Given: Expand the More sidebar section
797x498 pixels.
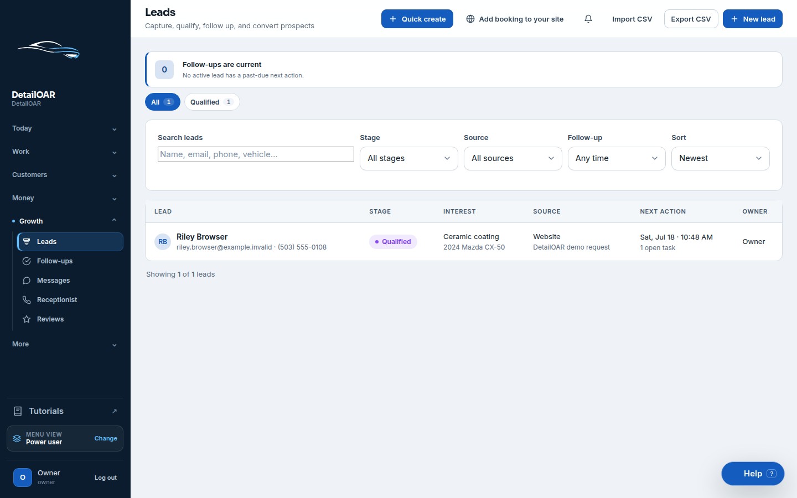Looking at the screenshot, I should click(x=65, y=344).
